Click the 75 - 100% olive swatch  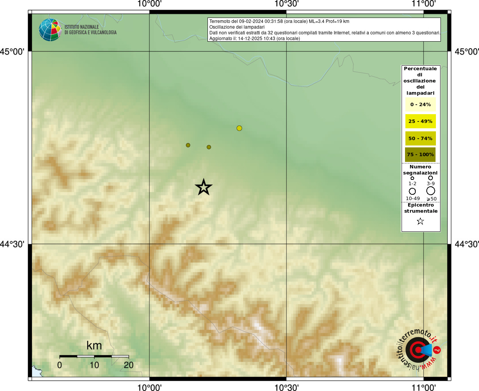coord(420,154)
